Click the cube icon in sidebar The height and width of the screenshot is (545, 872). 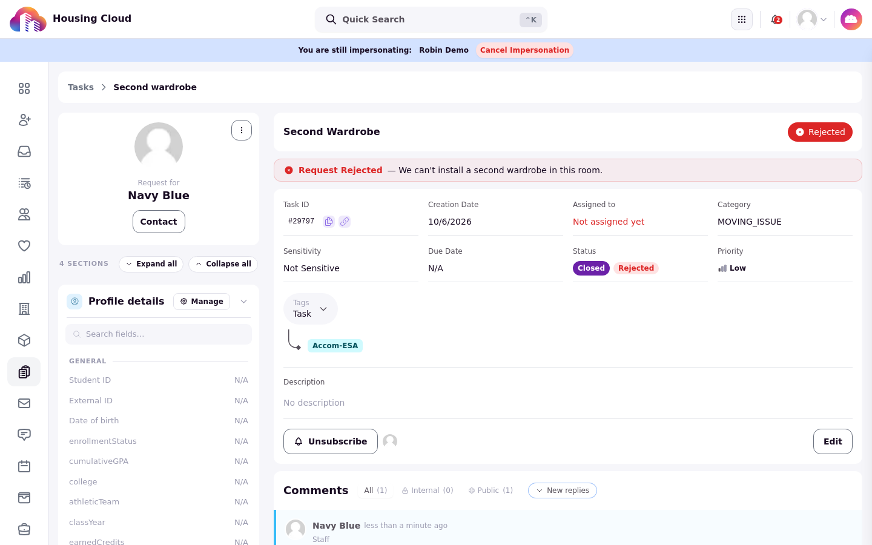[24, 340]
